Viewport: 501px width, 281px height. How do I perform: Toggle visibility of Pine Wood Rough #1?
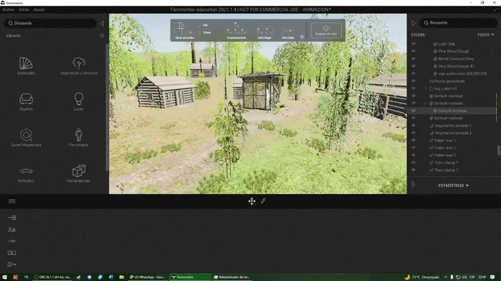click(413, 66)
